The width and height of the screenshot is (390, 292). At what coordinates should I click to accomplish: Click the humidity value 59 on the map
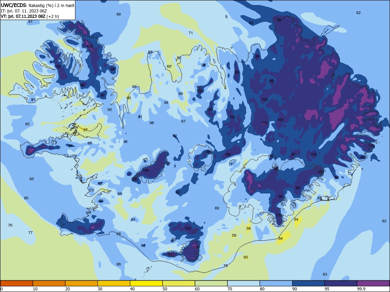pos(234,236)
